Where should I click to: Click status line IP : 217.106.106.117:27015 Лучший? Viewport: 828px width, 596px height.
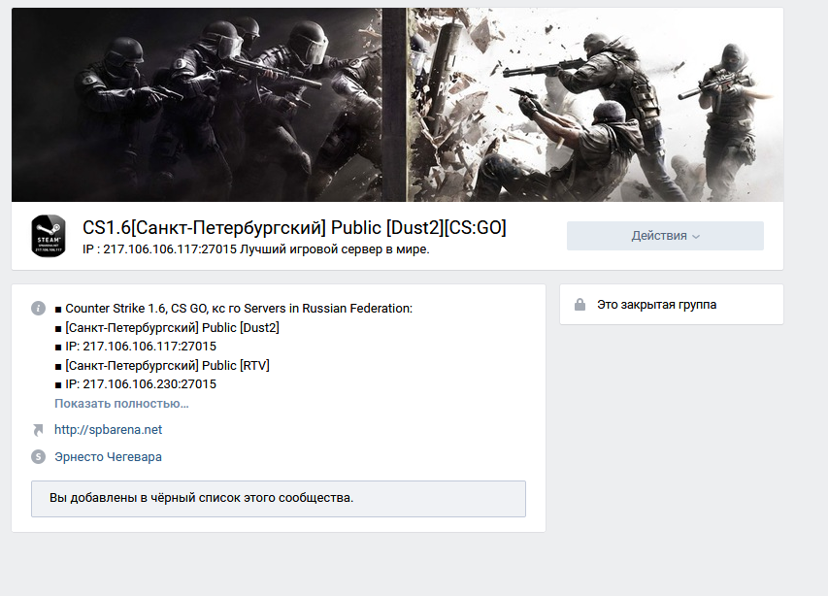point(256,249)
